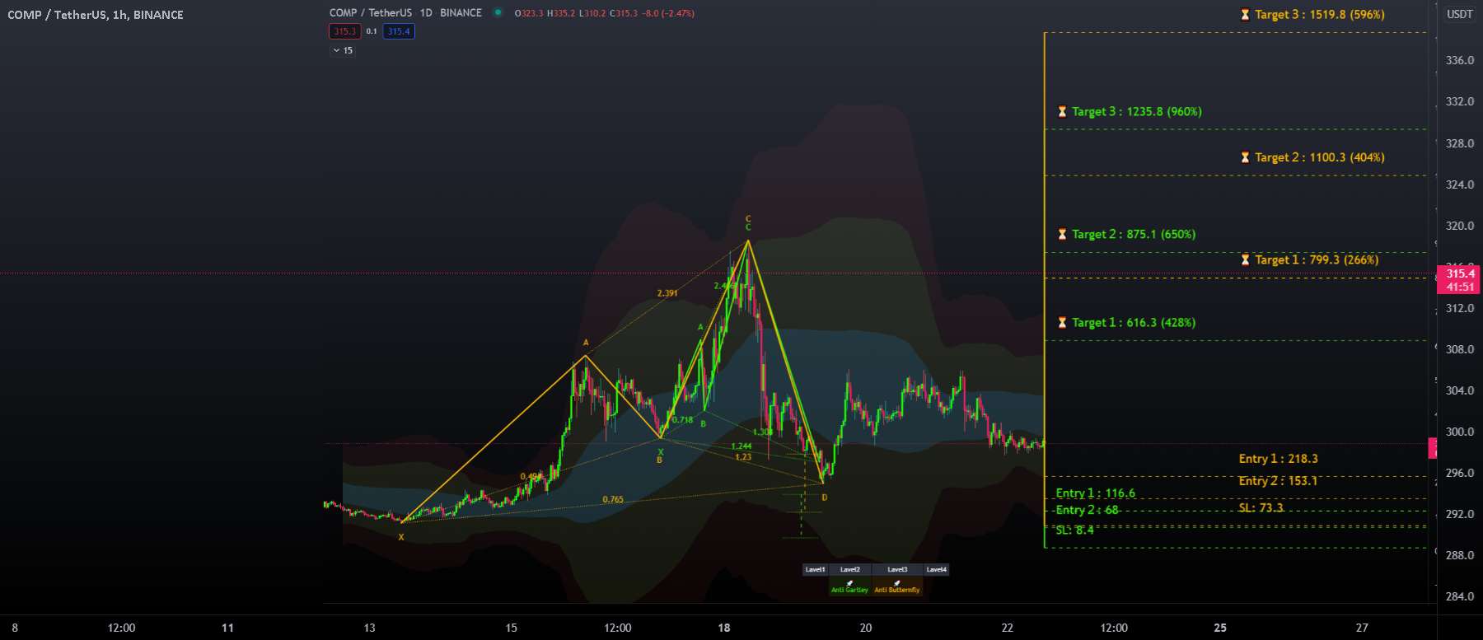Click the 300.0 price axis label

pyautogui.click(x=1459, y=432)
